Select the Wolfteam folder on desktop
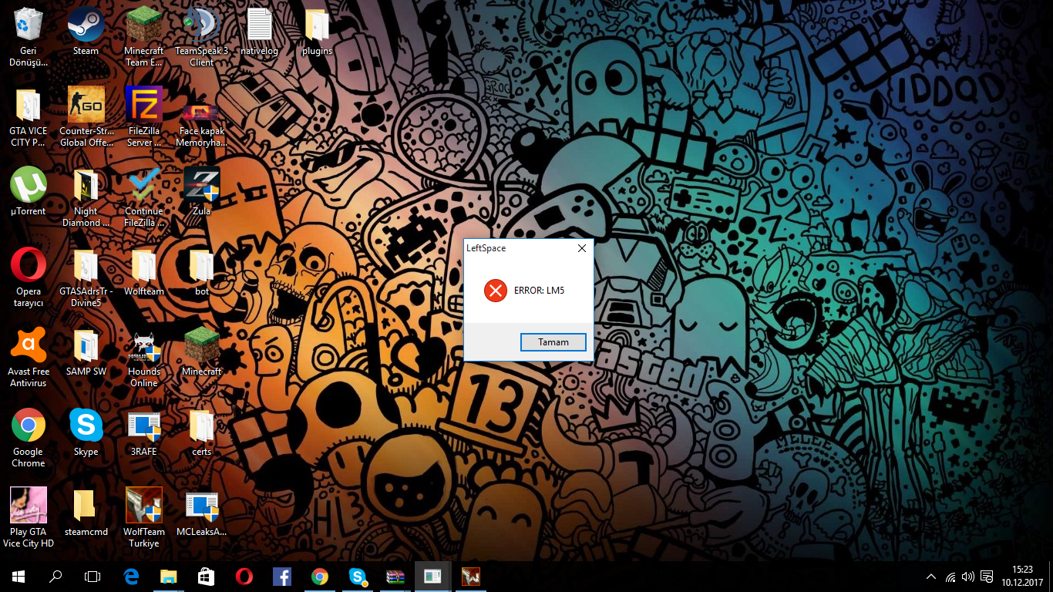 click(144, 272)
